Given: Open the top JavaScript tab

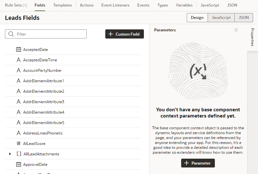Looking at the screenshot, I should tap(210, 5).
